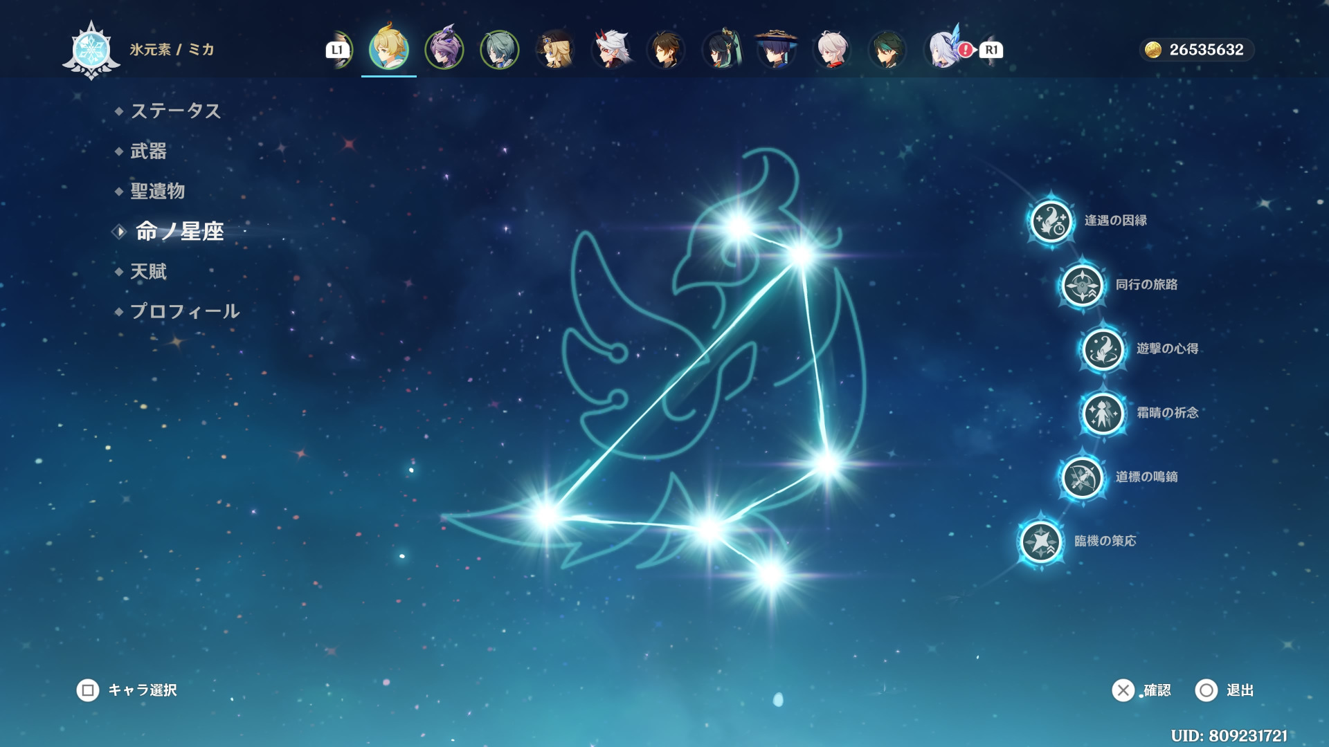1329x747 pixels.
Task: Select the 臨機の策応 constellation node icon
Action: 1040,541
